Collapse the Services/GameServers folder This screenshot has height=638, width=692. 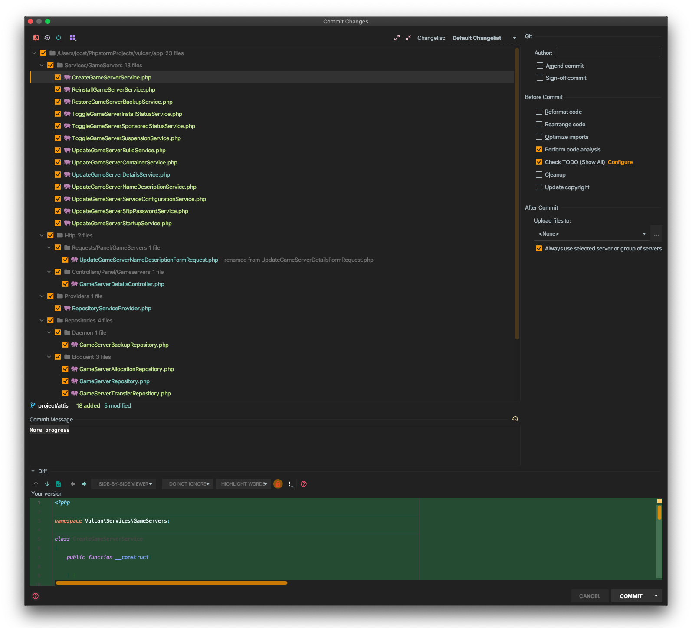(42, 65)
